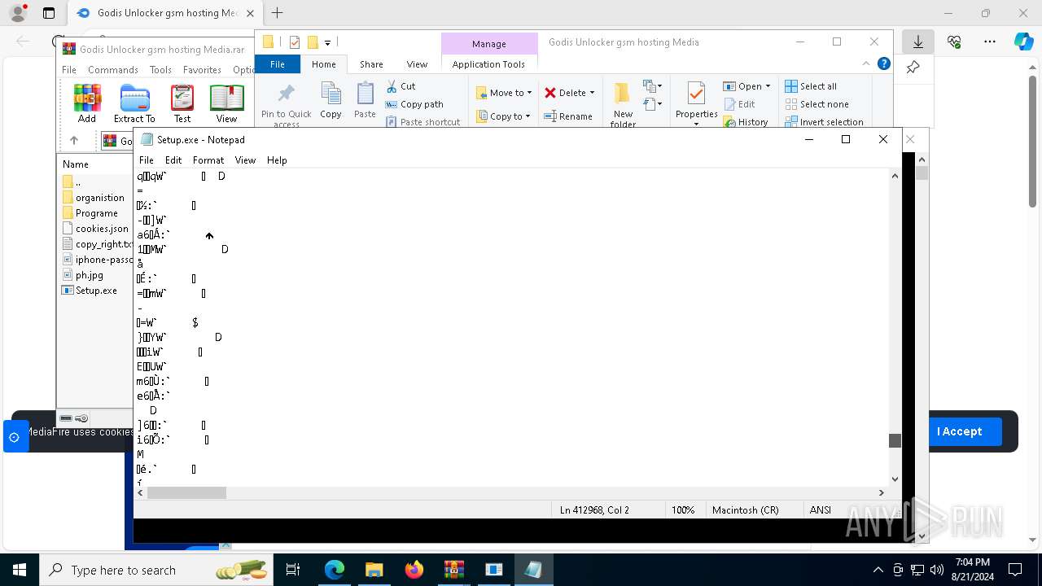Click Edit in Explorer ribbon
This screenshot has width=1042, height=586.
pyautogui.click(x=738, y=104)
